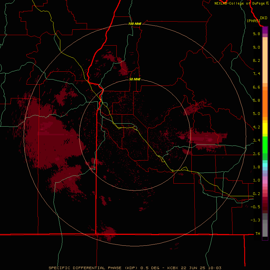Pick the purple segment atop the color scale

[x=265, y=30]
